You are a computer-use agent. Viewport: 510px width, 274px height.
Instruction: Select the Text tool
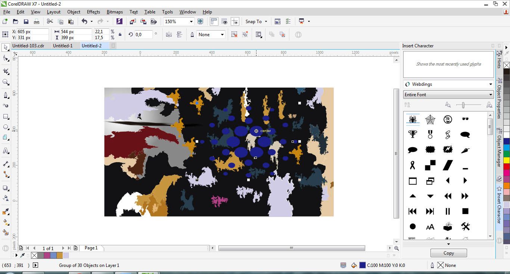click(6, 151)
